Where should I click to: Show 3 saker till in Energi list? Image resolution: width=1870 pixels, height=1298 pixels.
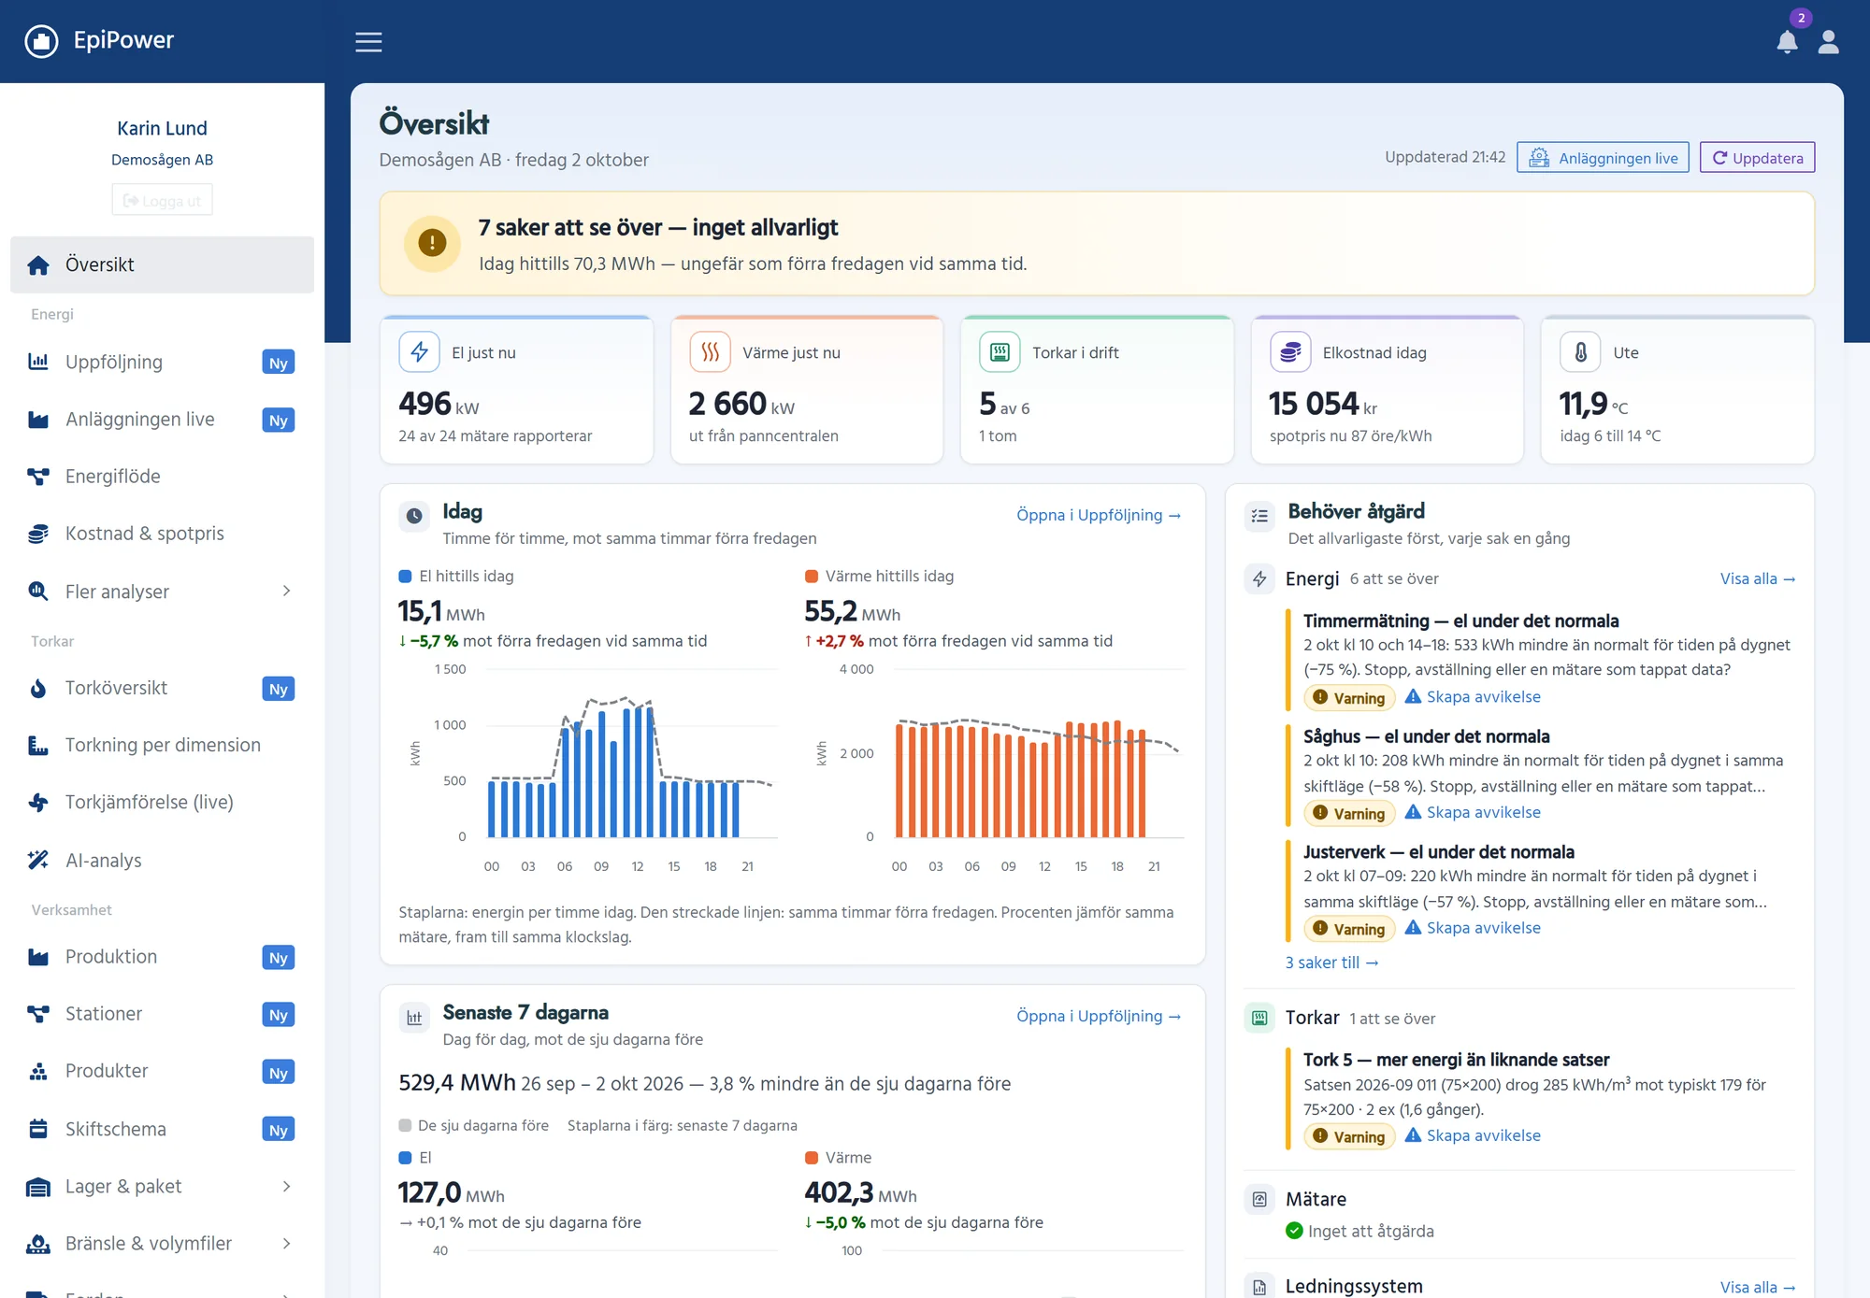[1331, 963]
